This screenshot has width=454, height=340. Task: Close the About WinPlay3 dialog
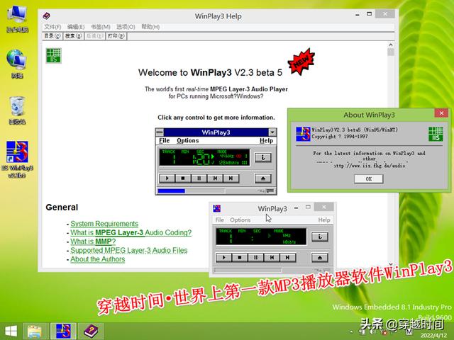click(441, 113)
